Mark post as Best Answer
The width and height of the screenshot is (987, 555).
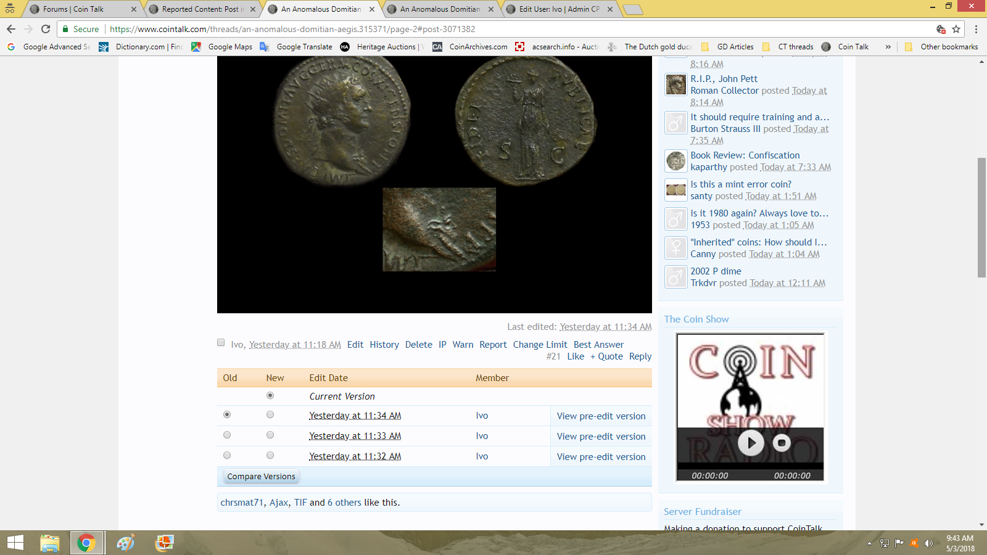click(x=598, y=345)
